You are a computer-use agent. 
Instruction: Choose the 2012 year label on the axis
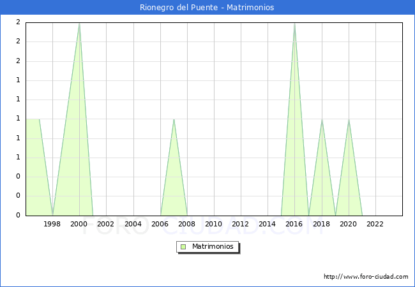pos(240,224)
